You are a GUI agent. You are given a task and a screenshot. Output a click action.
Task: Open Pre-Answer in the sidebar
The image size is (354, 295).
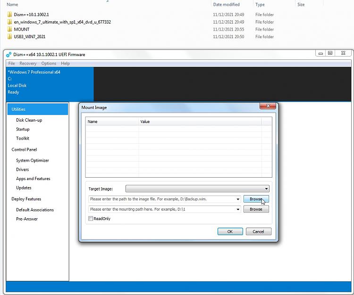point(27,219)
